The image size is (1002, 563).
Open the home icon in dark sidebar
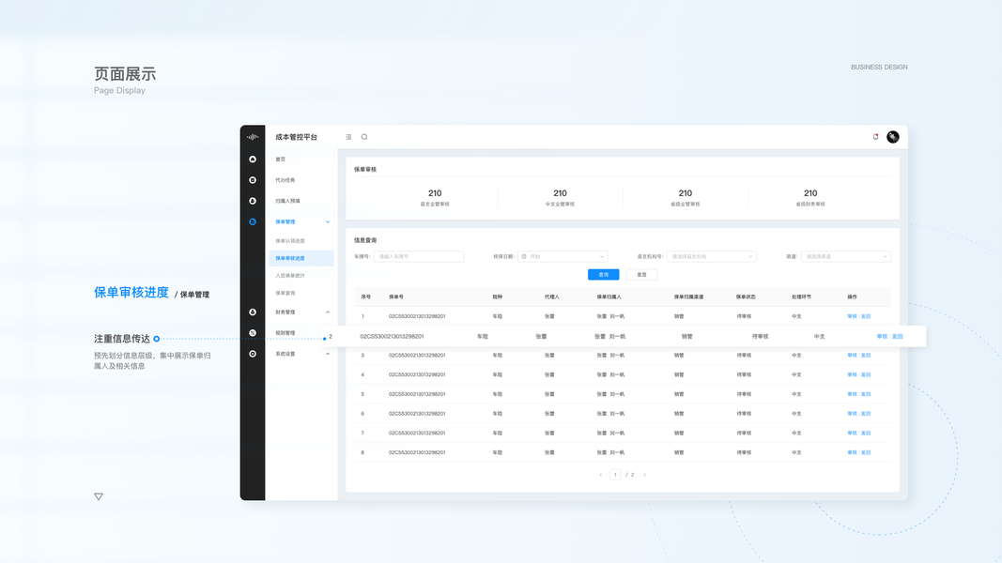pyautogui.click(x=253, y=159)
